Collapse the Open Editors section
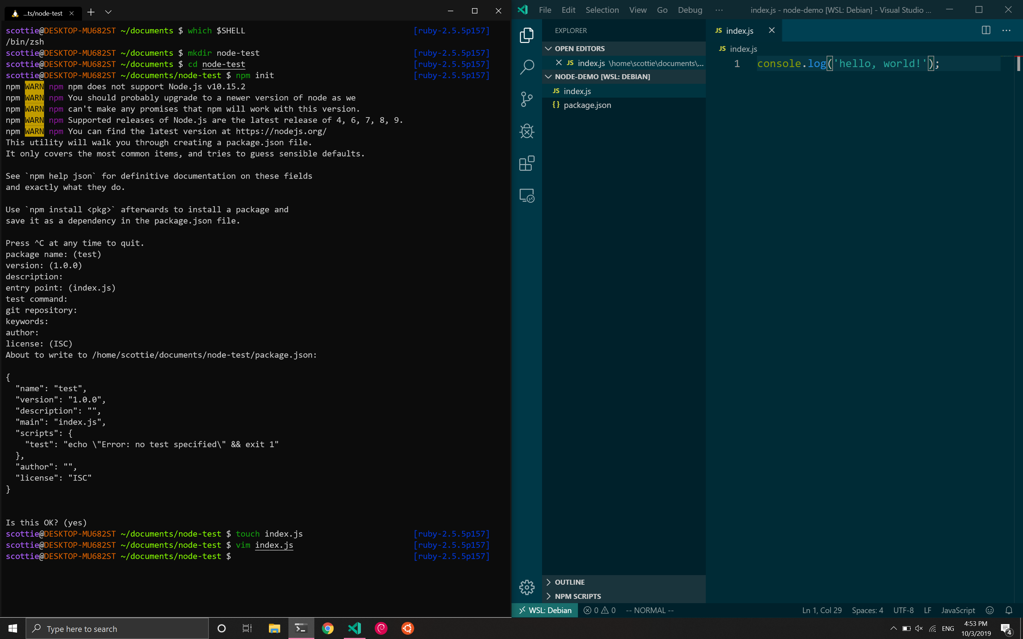The width and height of the screenshot is (1023, 639). click(x=623, y=49)
